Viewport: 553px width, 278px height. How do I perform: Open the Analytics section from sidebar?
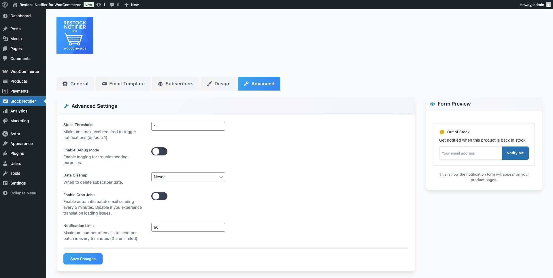point(5,111)
